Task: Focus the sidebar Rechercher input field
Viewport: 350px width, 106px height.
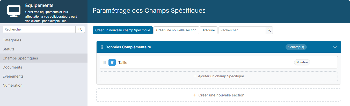Action: click(39, 29)
